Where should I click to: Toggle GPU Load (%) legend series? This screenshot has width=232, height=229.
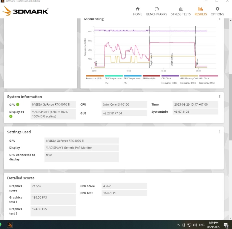coord(151,76)
